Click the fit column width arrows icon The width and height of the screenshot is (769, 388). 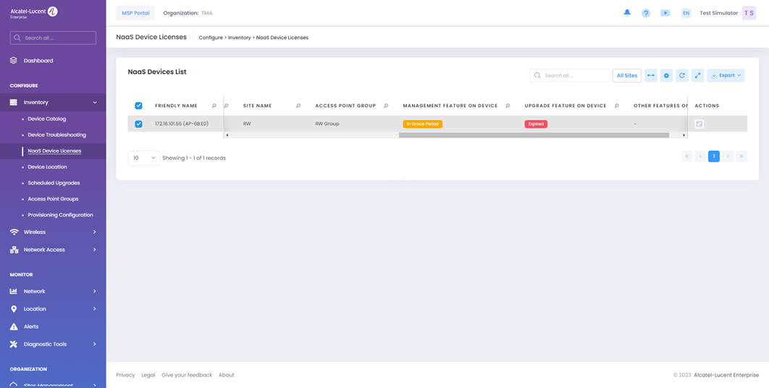tap(651, 75)
